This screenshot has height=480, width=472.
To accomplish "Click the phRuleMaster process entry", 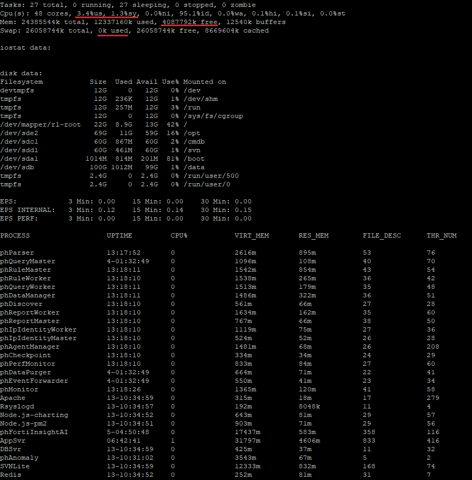I will (x=26, y=270).
